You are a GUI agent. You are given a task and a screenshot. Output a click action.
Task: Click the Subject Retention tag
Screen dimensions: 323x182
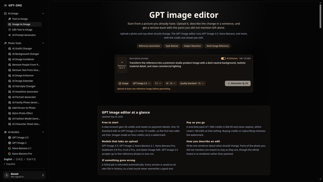point(192,46)
